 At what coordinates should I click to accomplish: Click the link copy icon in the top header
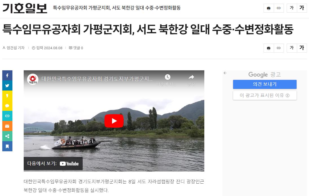(x=279, y=8)
